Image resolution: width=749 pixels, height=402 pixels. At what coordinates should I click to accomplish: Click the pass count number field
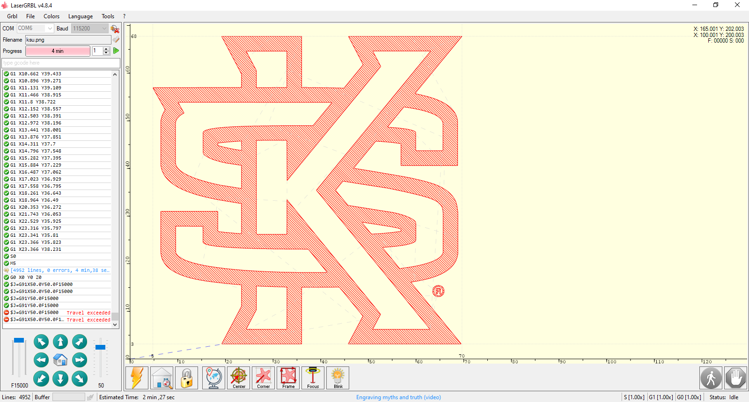(98, 51)
